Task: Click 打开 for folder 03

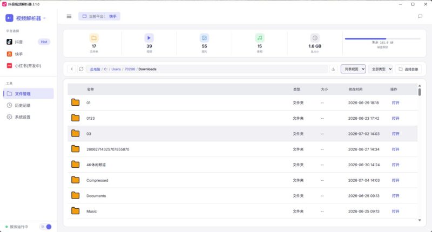Action: pyautogui.click(x=396, y=134)
